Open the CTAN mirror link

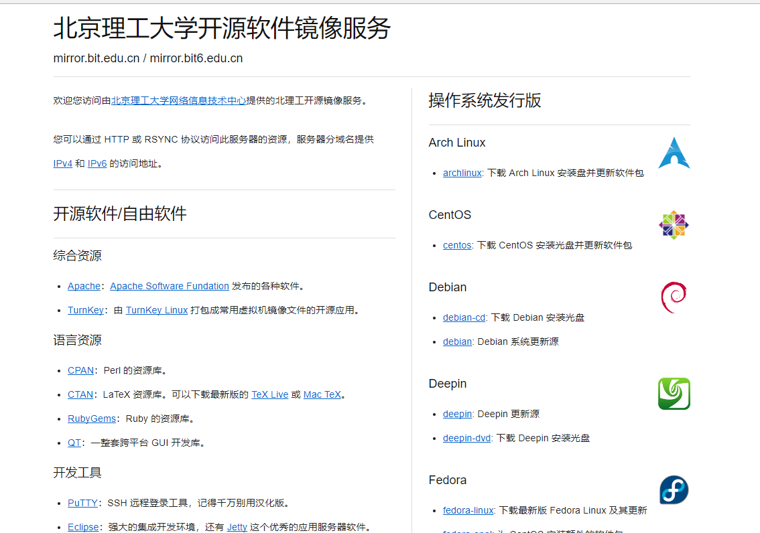80,394
